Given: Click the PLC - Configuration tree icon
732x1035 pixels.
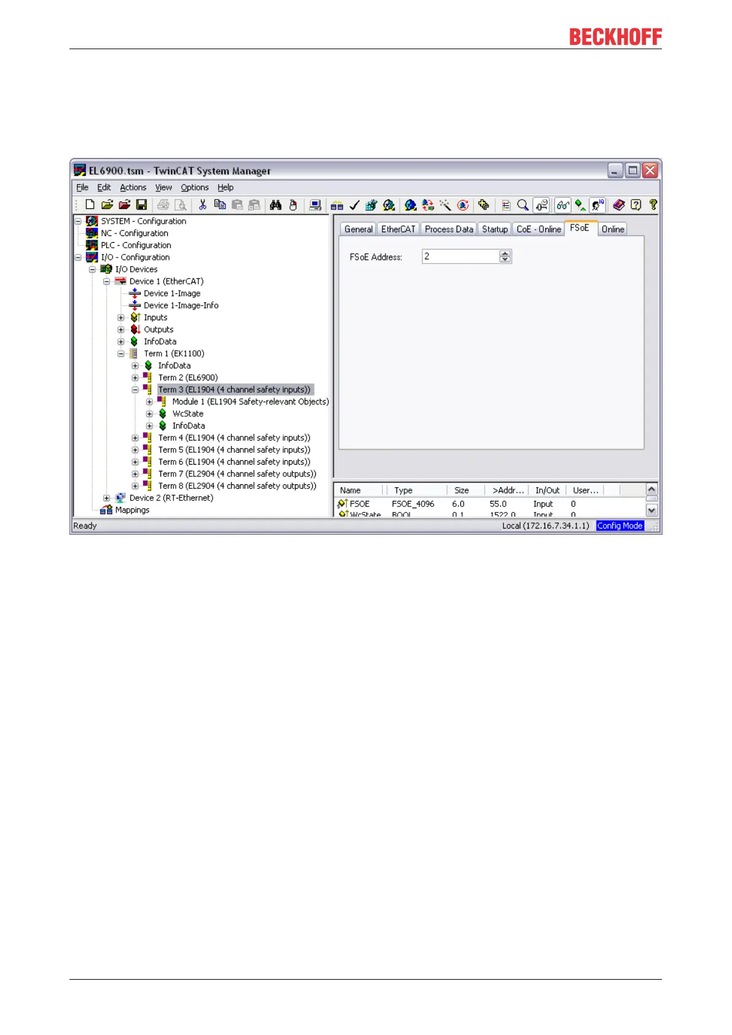Looking at the screenshot, I should coord(92,245).
